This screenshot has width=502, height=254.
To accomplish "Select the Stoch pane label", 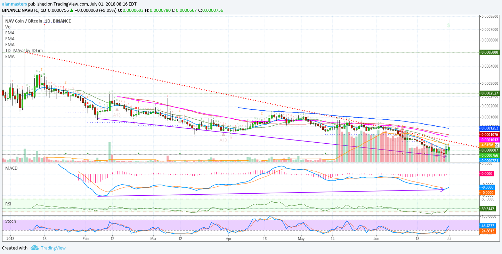I will click(10, 221).
